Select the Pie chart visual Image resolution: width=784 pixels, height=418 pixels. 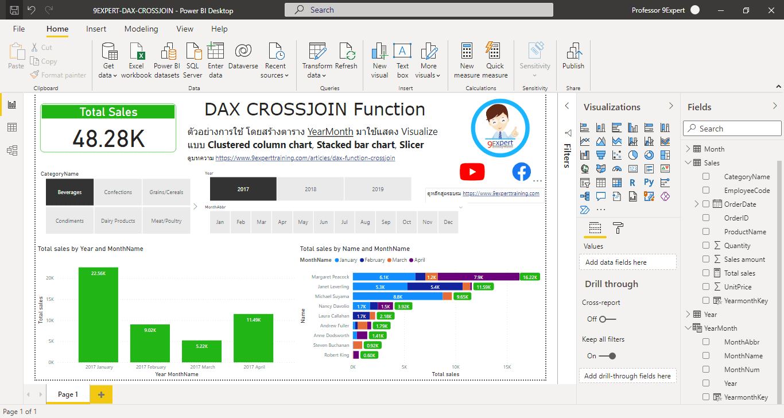pos(633,155)
